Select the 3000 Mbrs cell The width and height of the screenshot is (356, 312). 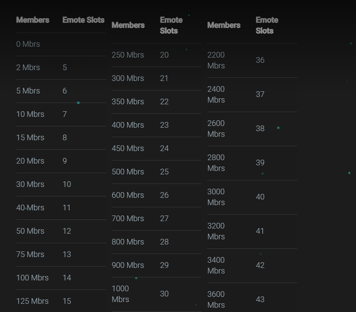(216, 197)
